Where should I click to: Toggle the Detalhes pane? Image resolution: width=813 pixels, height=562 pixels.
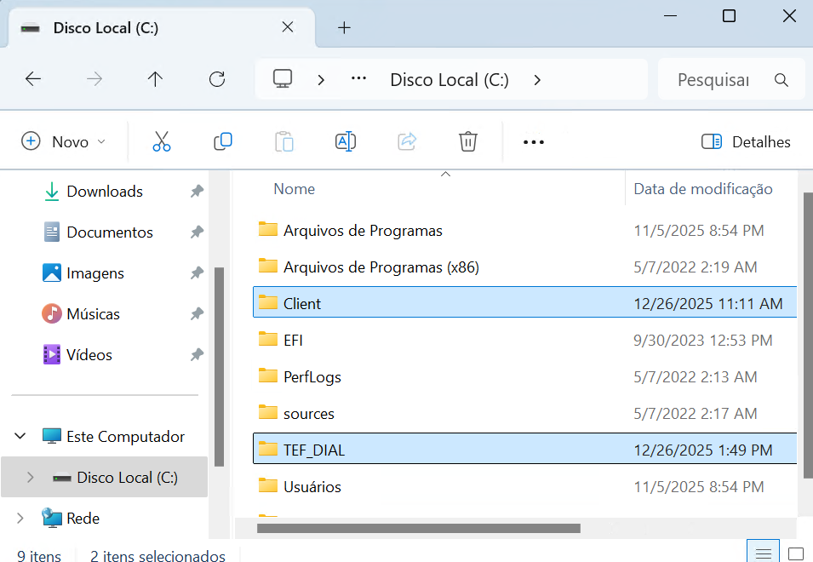tap(746, 141)
